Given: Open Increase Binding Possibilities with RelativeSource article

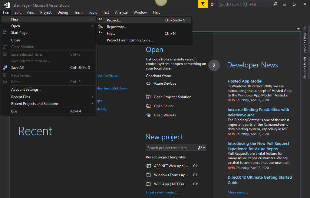Looking at the screenshot, I should (258, 112).
